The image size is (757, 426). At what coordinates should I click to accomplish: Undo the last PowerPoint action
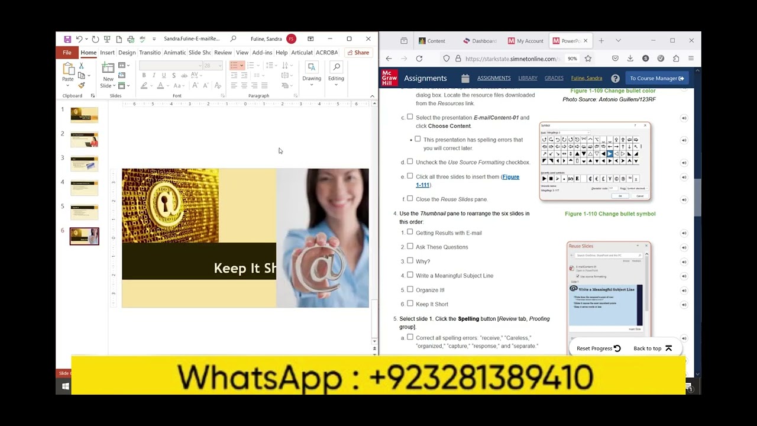[x=79, y=39]
